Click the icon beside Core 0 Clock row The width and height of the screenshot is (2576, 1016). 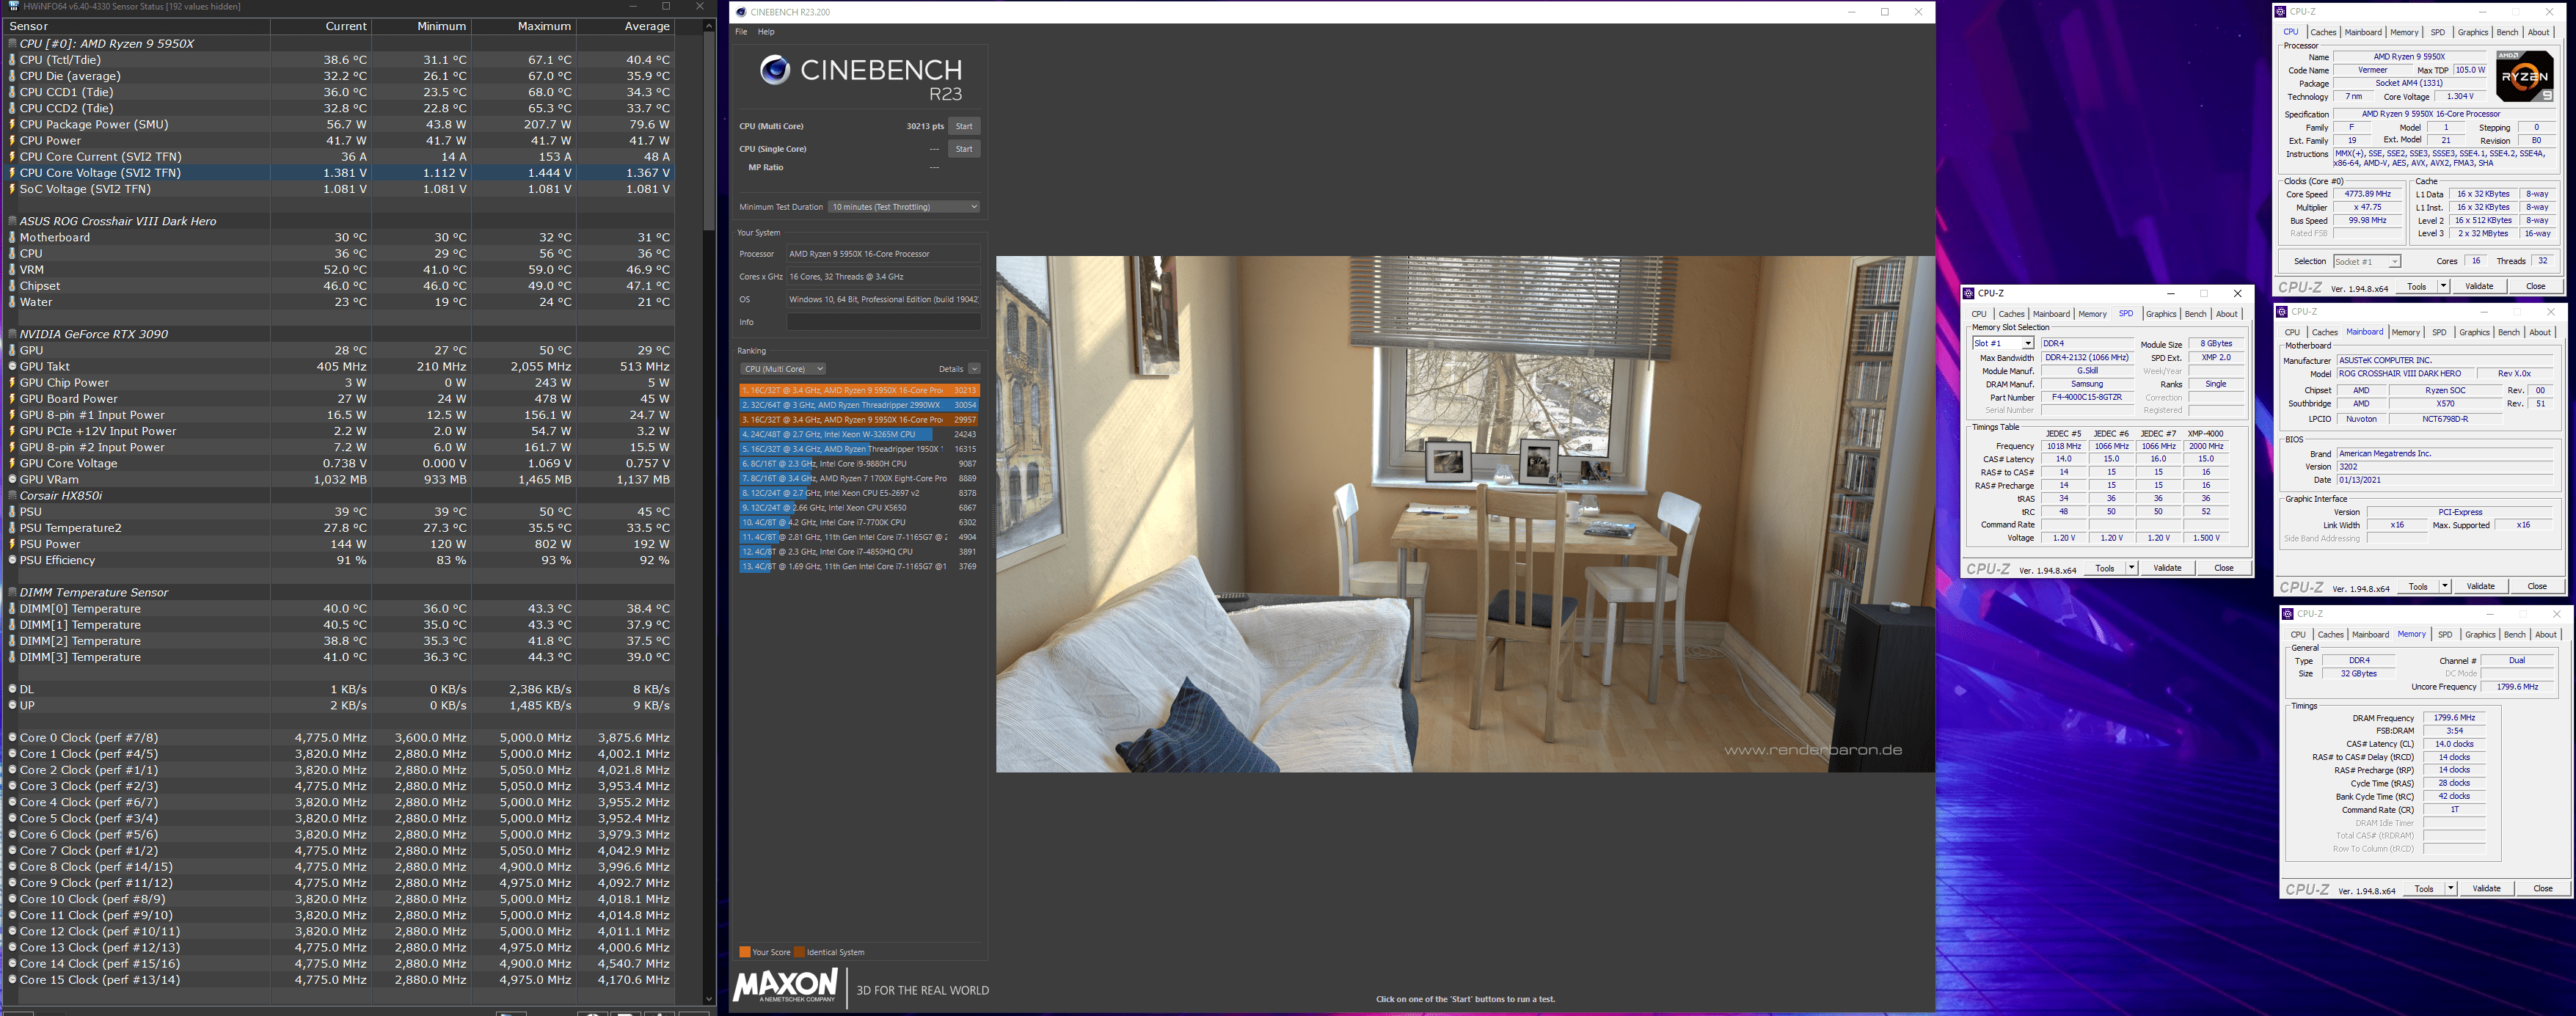(12, 738)
